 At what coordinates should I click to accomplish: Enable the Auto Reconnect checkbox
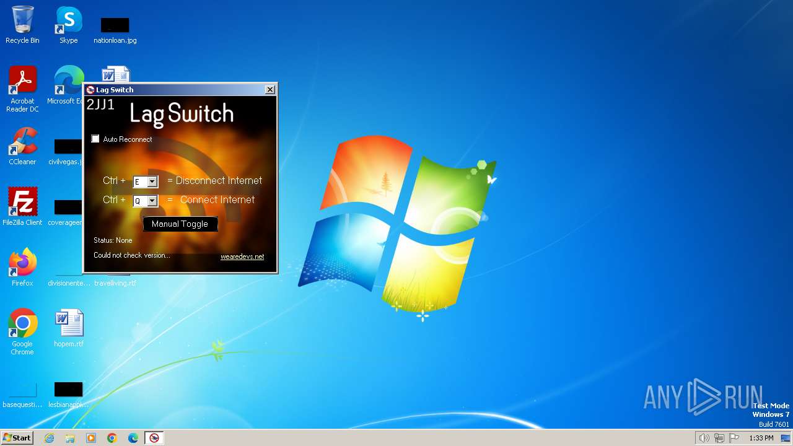click(x=95, y=139)
